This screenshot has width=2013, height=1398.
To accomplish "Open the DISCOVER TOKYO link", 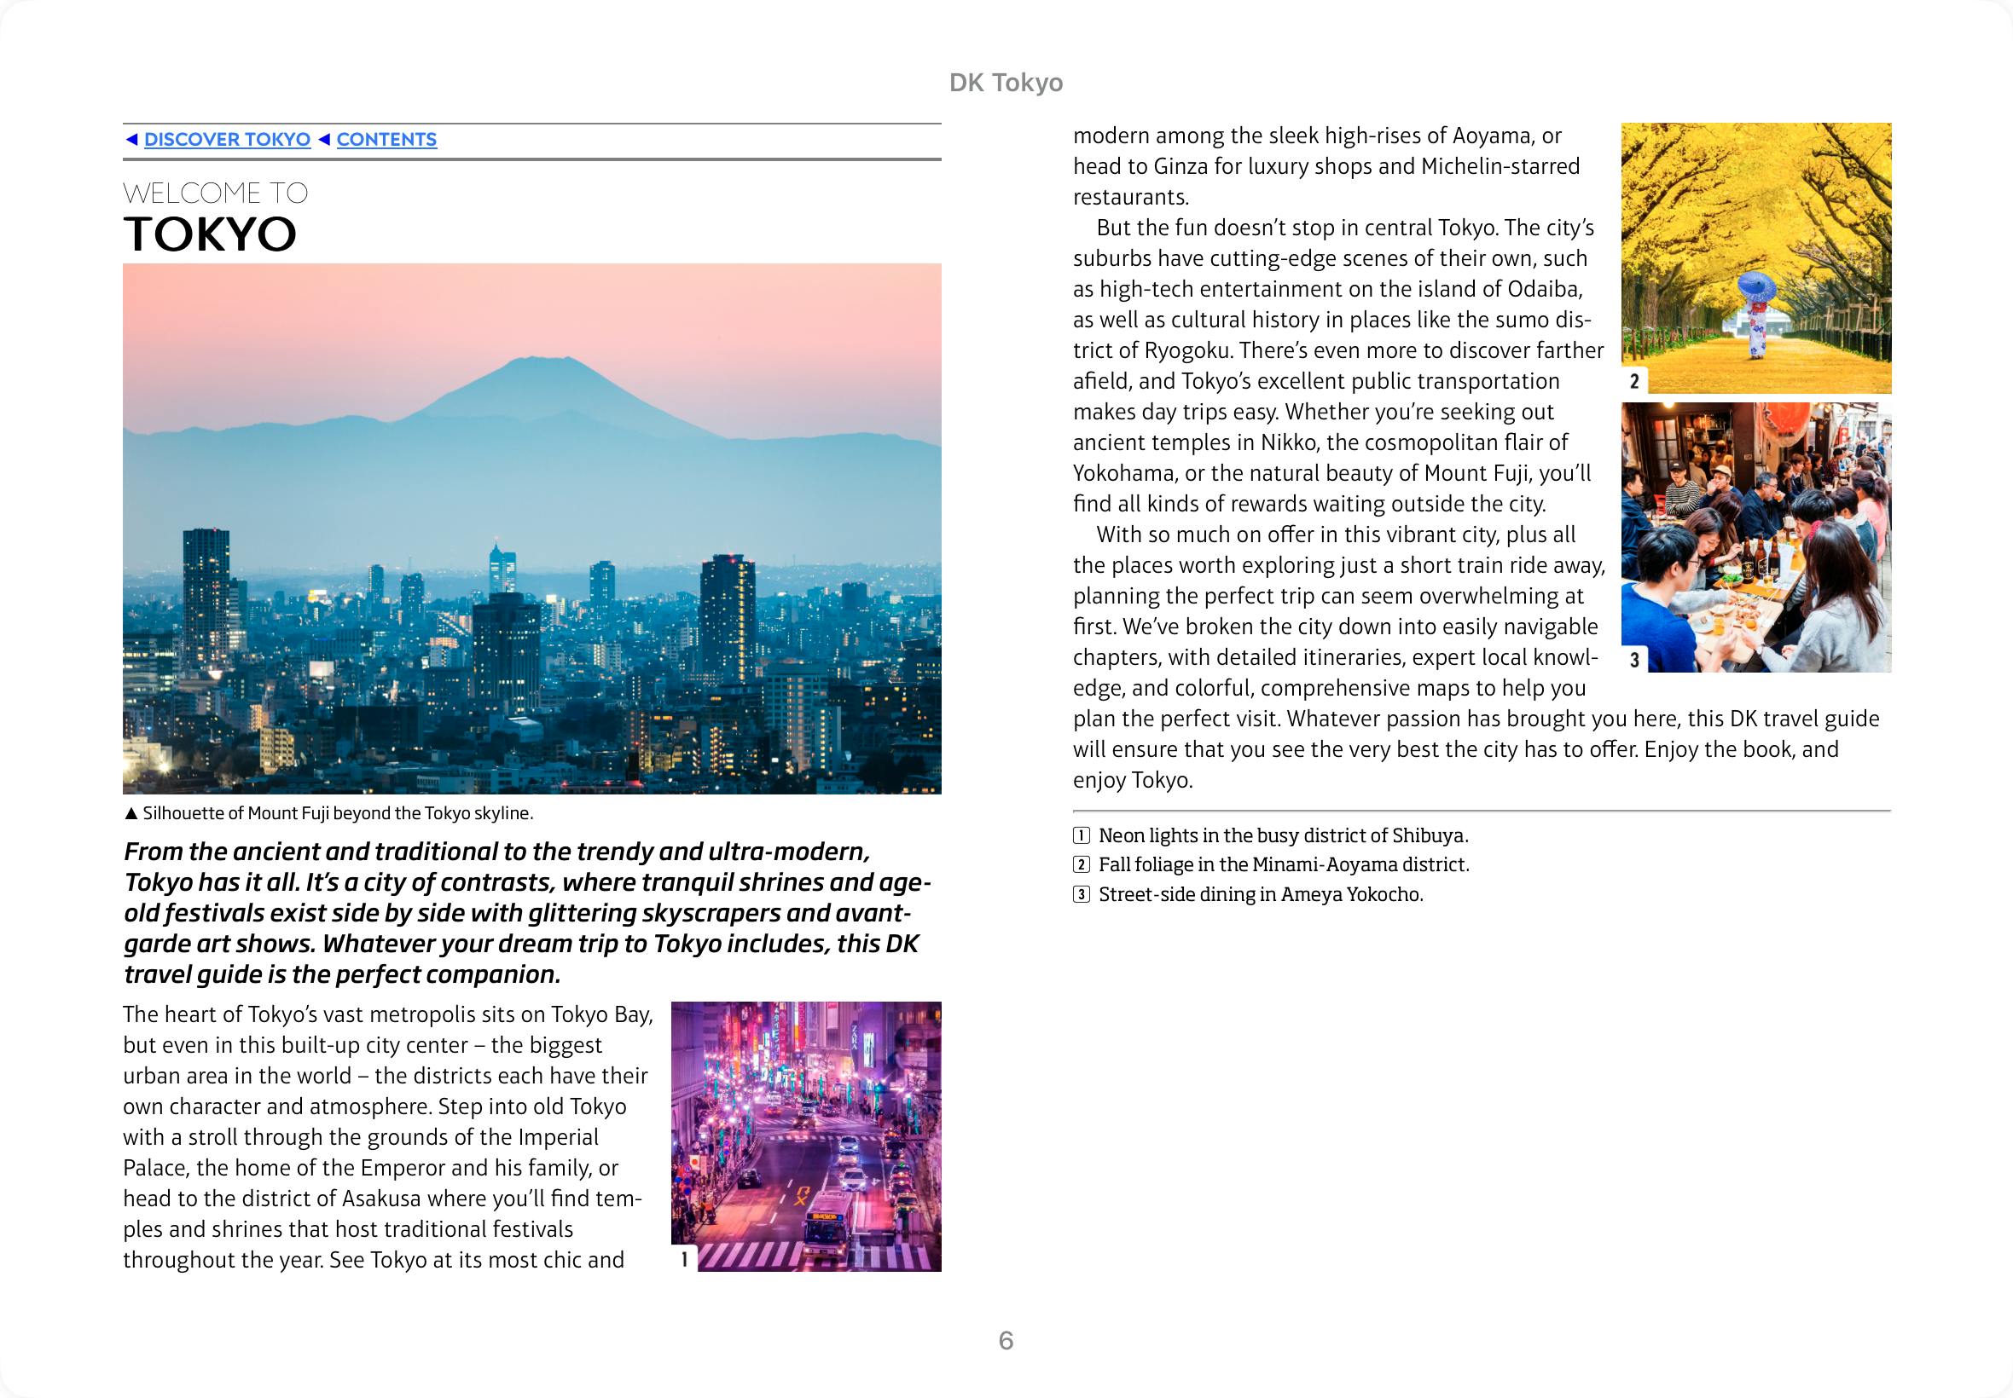I will click(227, 139).
